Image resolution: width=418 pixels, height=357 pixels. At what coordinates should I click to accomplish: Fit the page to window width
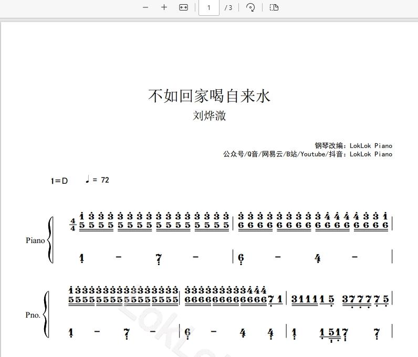coord(183,7)
